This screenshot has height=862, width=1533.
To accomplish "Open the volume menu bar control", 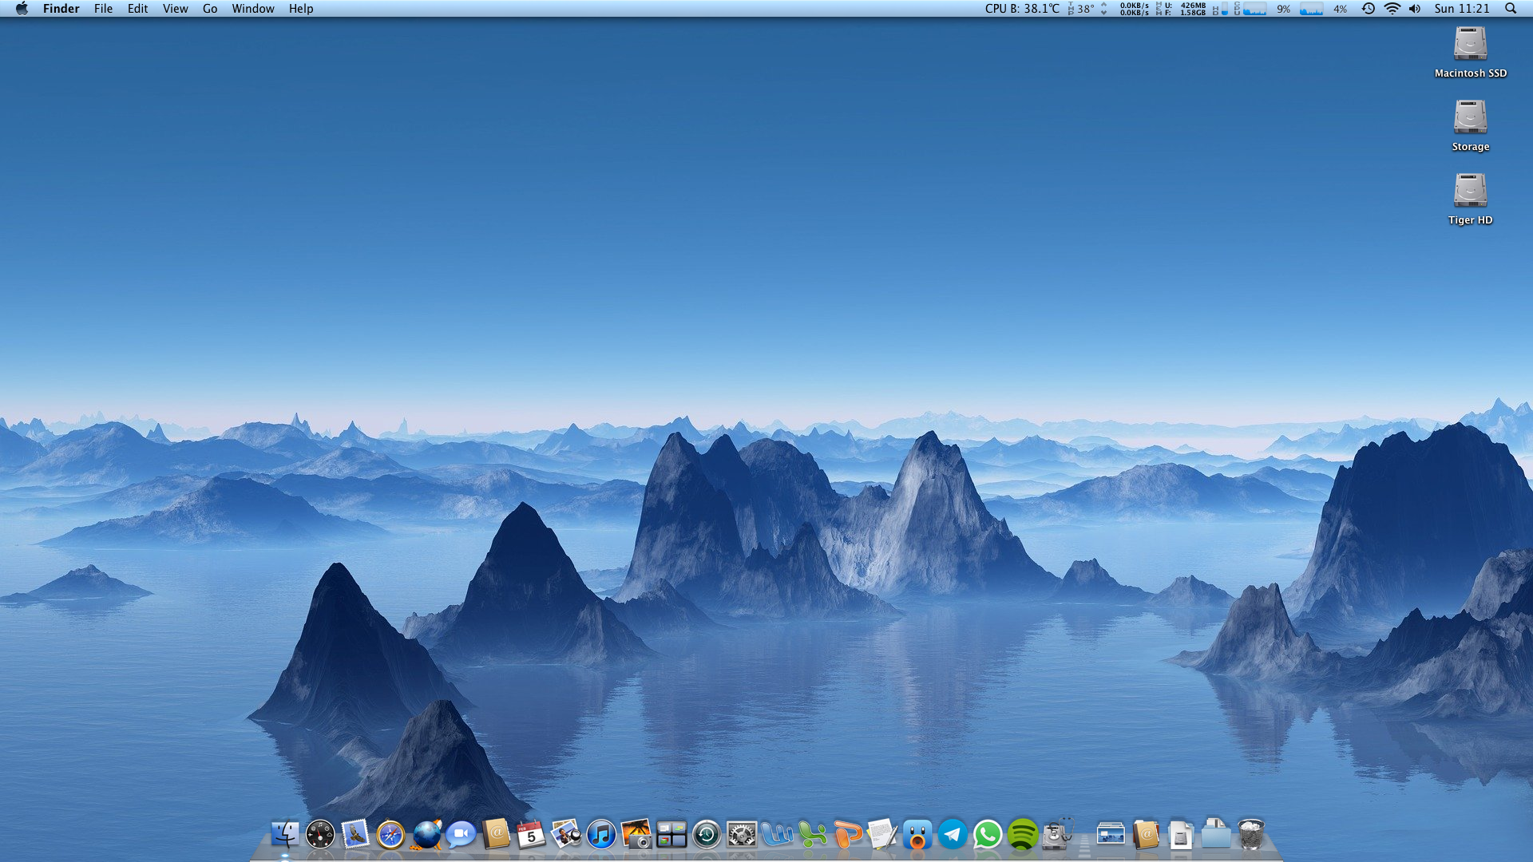I will click(1415, 9).
